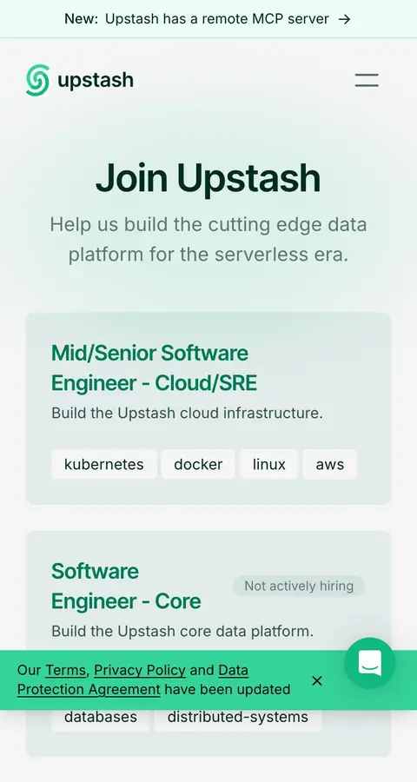417x782 pixels.
Task: Select the docker tag
Action: pos(198,464)
